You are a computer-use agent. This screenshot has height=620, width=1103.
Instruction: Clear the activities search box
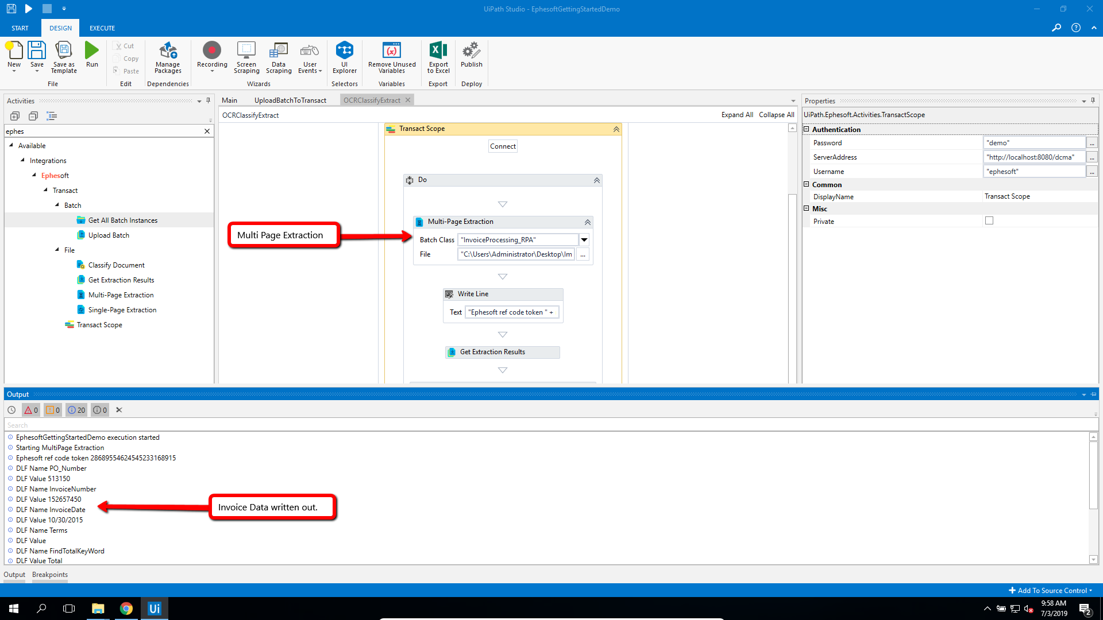pyautogui.click(x=207, y=131)
